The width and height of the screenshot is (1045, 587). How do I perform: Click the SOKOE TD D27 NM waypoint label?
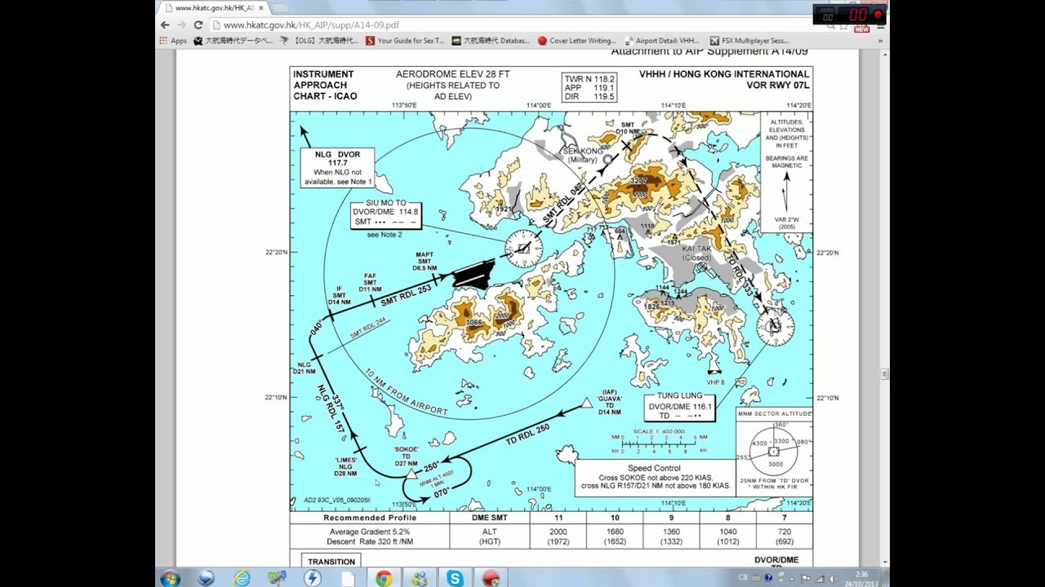point(406,456)
